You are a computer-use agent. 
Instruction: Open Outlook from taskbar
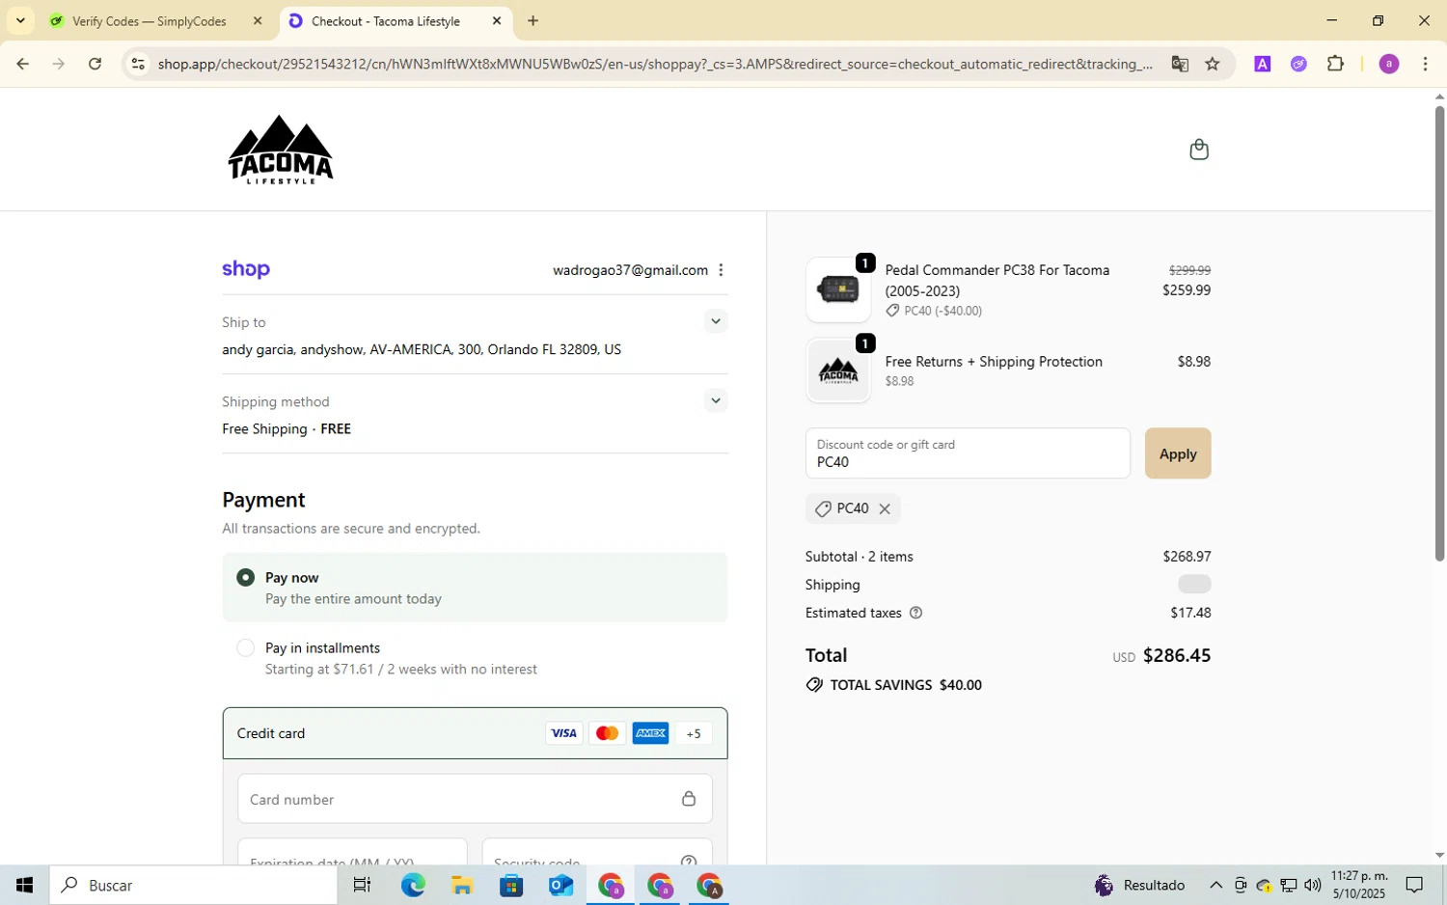point(560,885)
